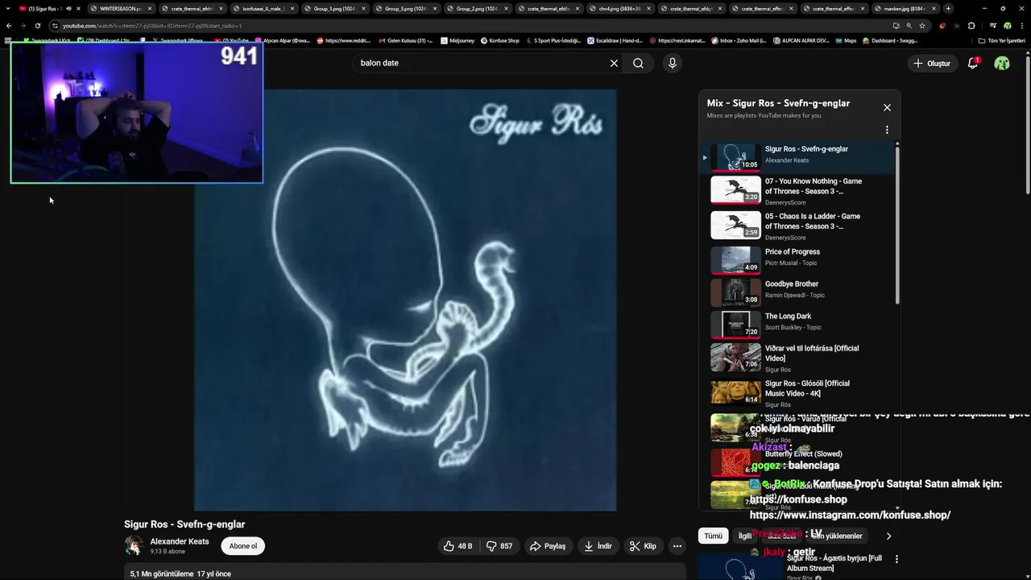The height and width of the screenshot is (580, 1031).
Task: Clear the 'balon date' search text
Action: [614, 63]
